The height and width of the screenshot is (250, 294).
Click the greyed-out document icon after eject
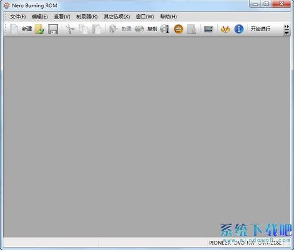[x=192, y=29]
